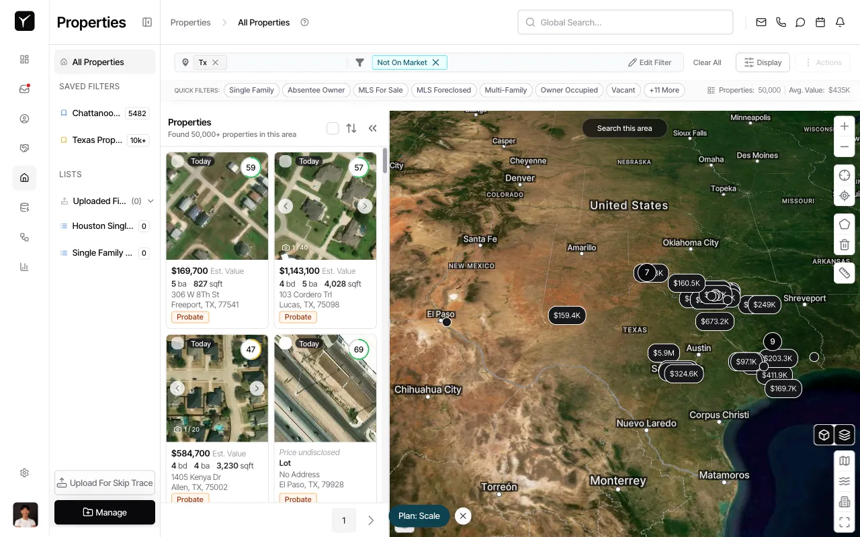
Task: Select checkbox on 103 Cordero Trl card
Action: (x=286, y=161)
